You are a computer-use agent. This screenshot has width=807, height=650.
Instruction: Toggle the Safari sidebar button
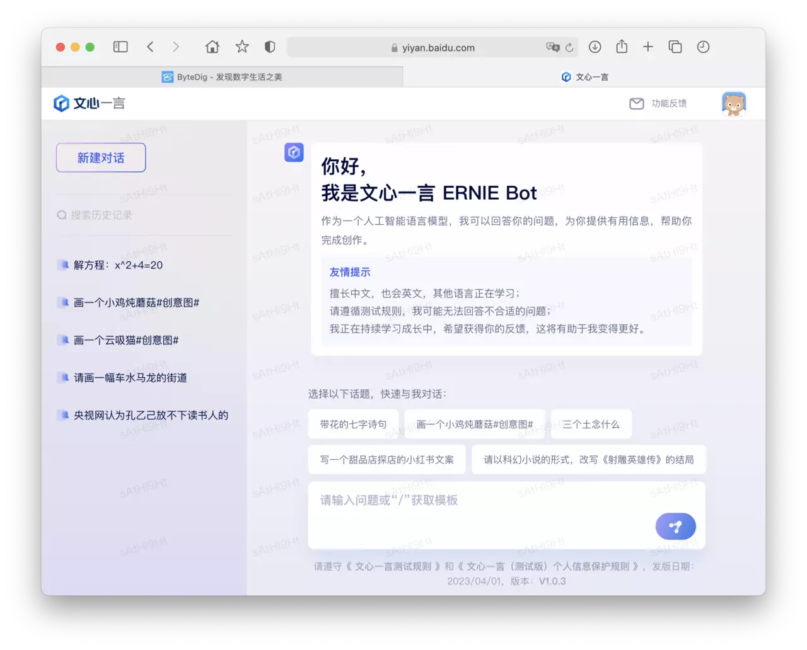120,47
